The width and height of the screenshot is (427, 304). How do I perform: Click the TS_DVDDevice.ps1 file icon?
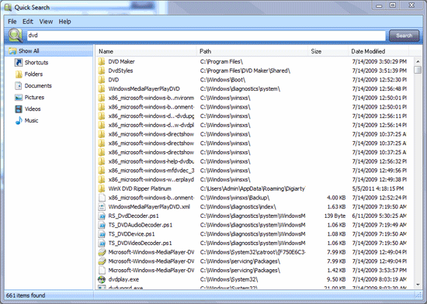tap(102, 234)
